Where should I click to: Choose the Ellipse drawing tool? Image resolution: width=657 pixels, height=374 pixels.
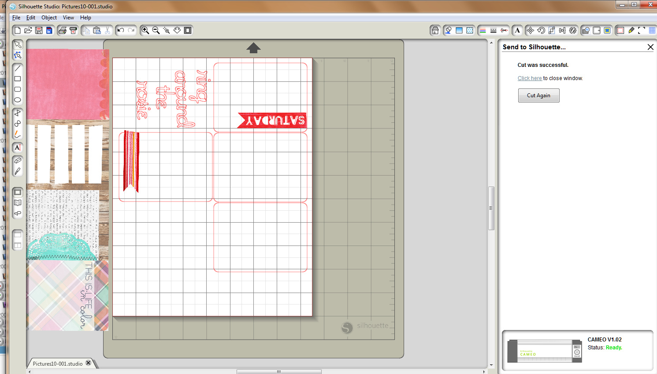tap(18, 100)
